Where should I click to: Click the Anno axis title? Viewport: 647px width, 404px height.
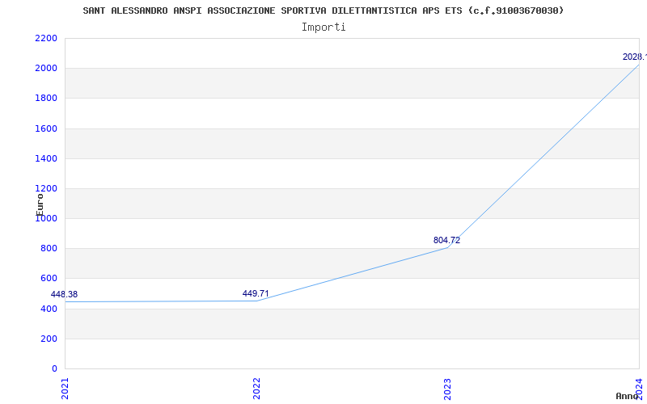click(x=627, y=396)
